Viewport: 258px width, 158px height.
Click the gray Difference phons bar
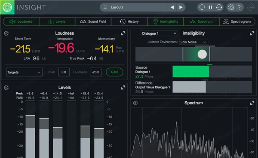(x=189, y=87)
